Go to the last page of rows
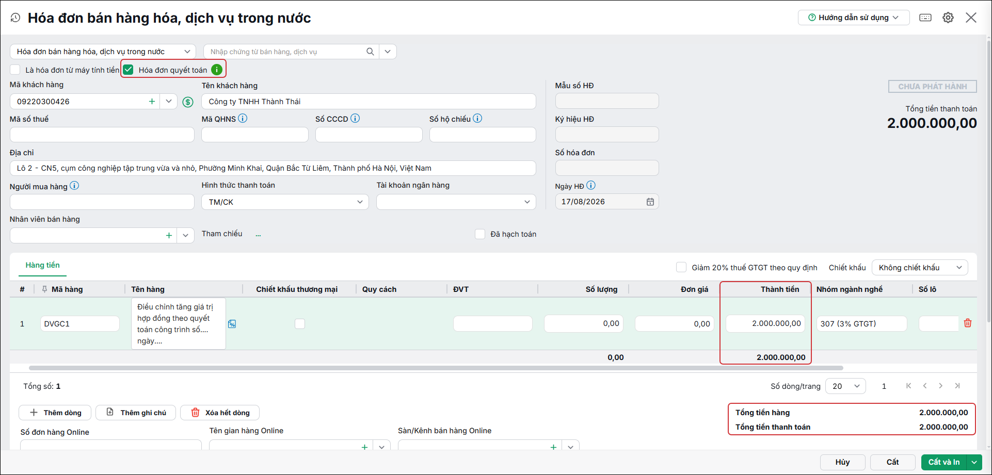 pyautogui.click(x=957, y=386)
